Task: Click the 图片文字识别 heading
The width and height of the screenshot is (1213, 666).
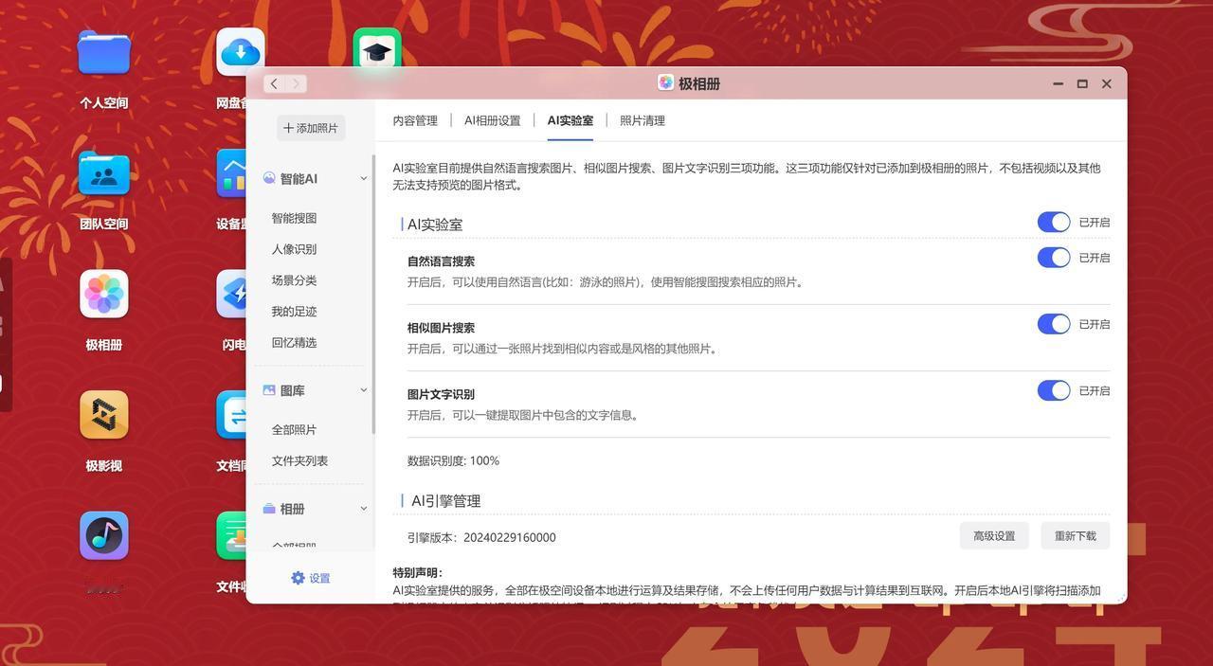Action: [x=441, y=394]
